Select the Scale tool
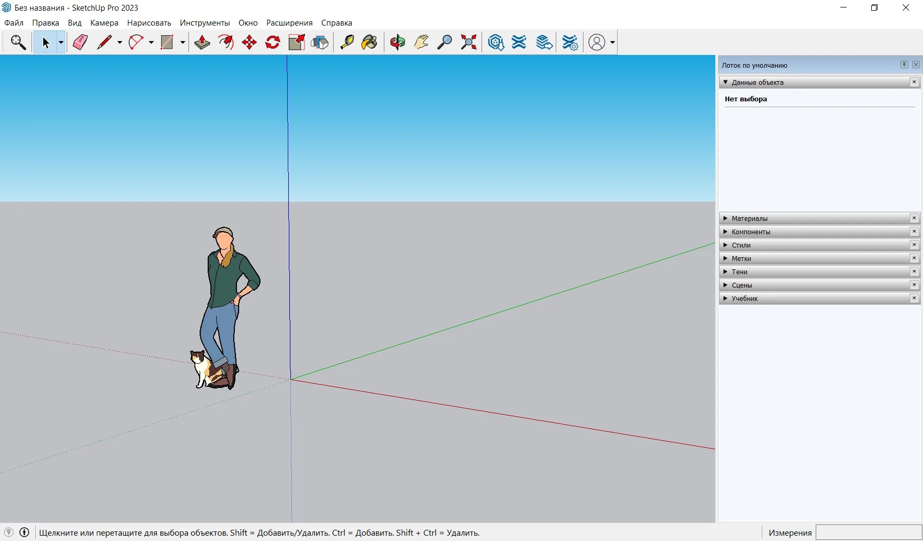 click(296, 42)
